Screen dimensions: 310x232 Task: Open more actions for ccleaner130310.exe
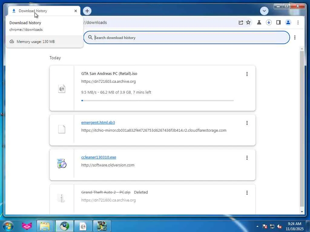[x=247, y=158]
